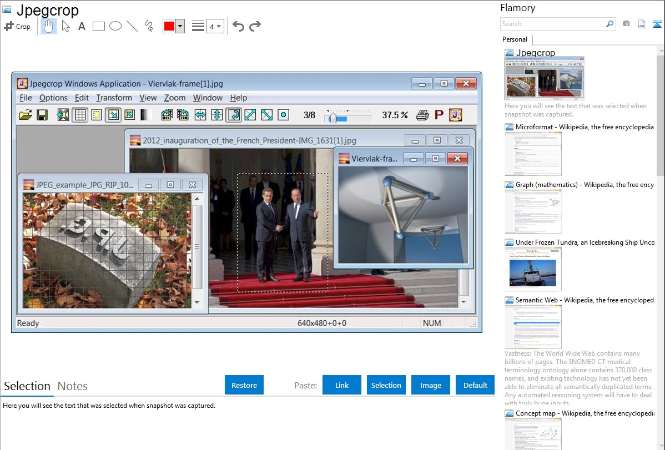Open the line width dropdown showing 4
665x450 pixels.
click(x=215, y=26)
